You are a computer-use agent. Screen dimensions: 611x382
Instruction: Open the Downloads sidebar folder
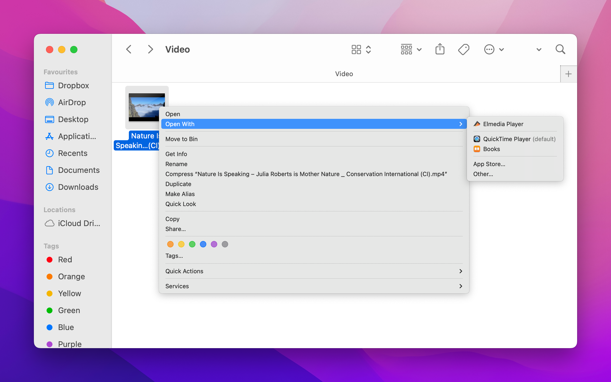point(78,187)
